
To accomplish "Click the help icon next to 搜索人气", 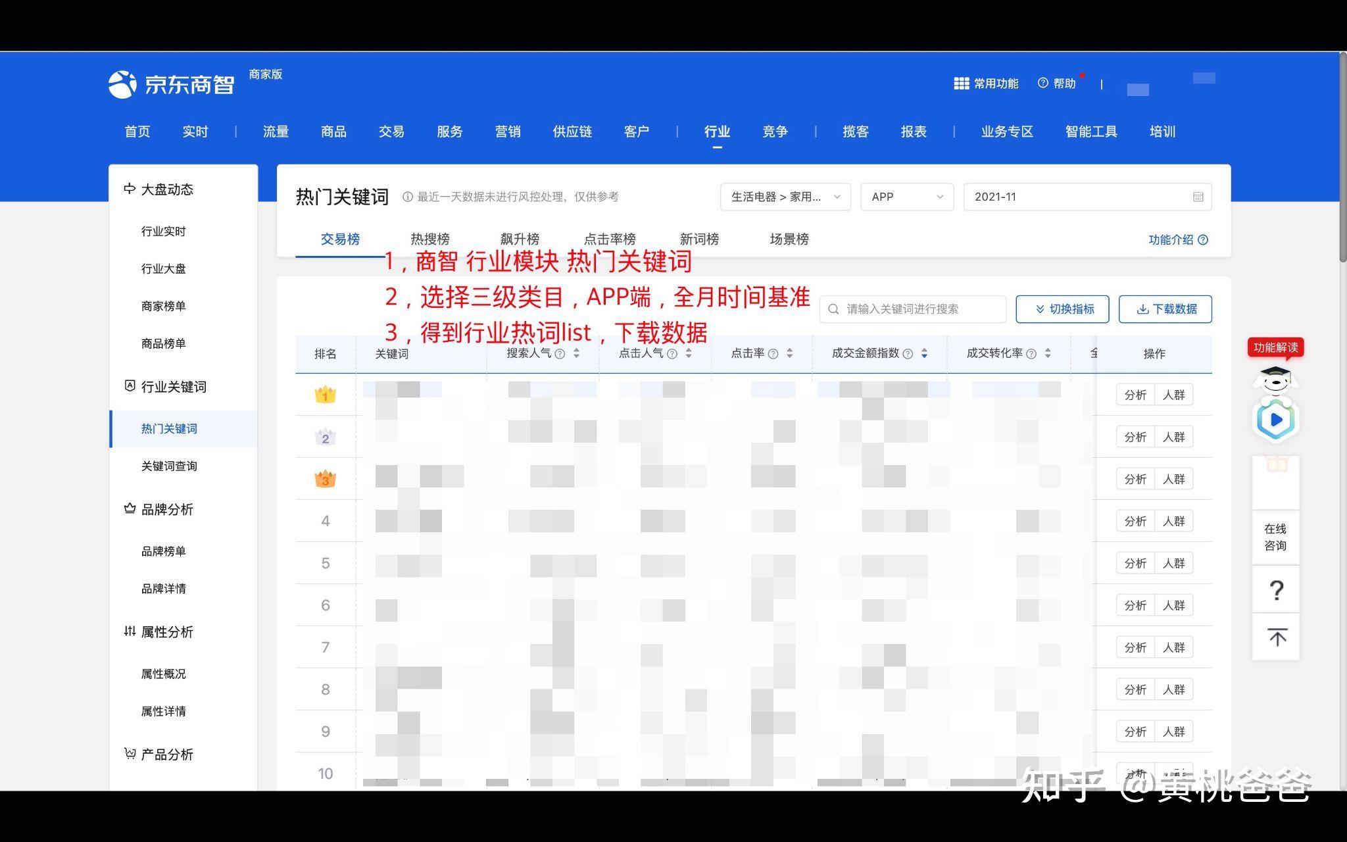I will tap(560, 354).
